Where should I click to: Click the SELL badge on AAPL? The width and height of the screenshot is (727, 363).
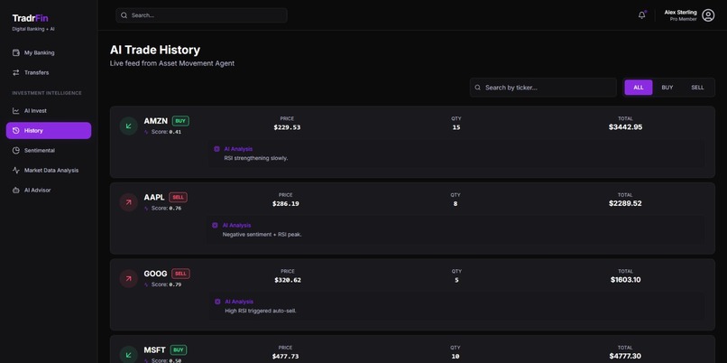[178, 197]
